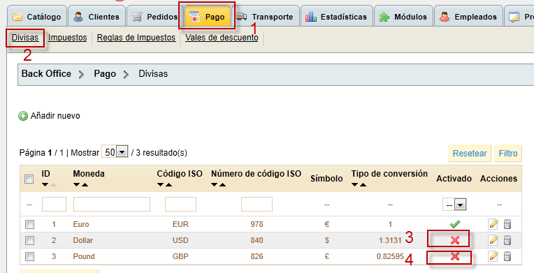Disable Euro via its green checkmark icon

coord(454,224)
